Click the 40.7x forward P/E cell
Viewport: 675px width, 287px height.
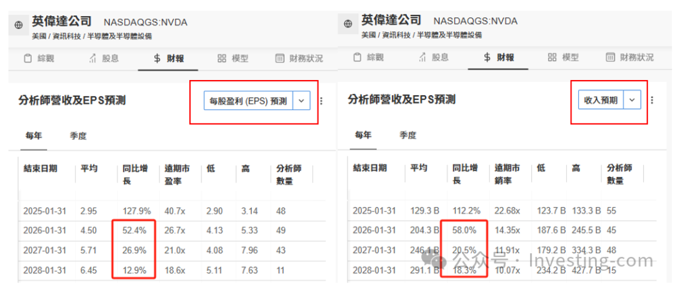tap(174, 211)
